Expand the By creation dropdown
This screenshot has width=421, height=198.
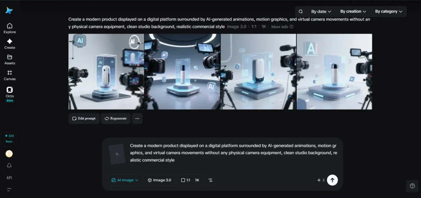pos(353,12)
